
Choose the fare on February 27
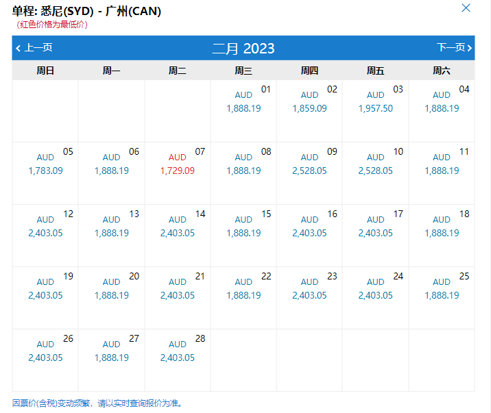(x=112, y=360)
